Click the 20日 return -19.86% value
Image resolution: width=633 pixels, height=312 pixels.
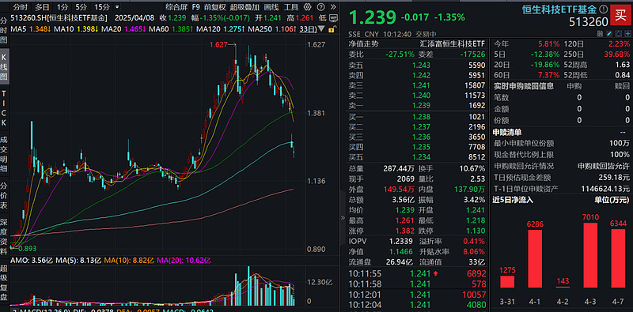pos(545,65)
